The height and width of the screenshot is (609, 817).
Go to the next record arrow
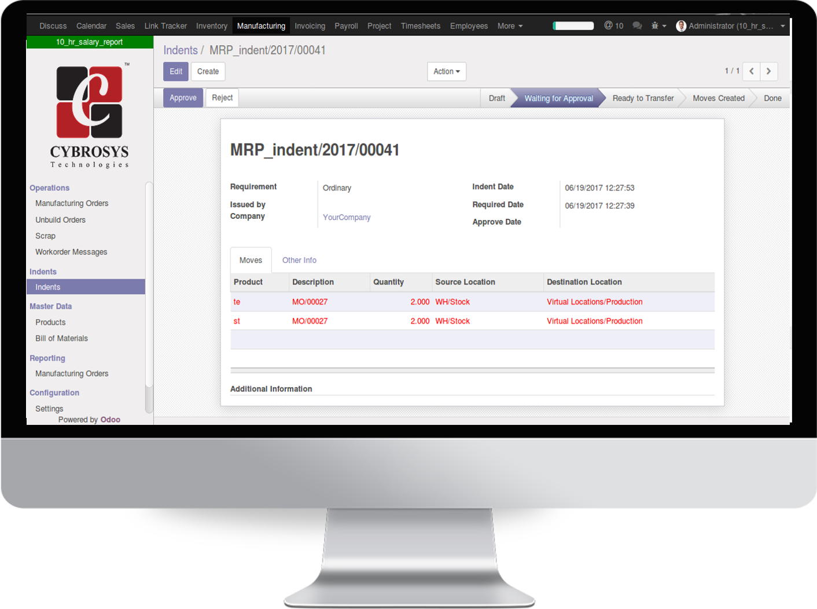coord(768,71)
